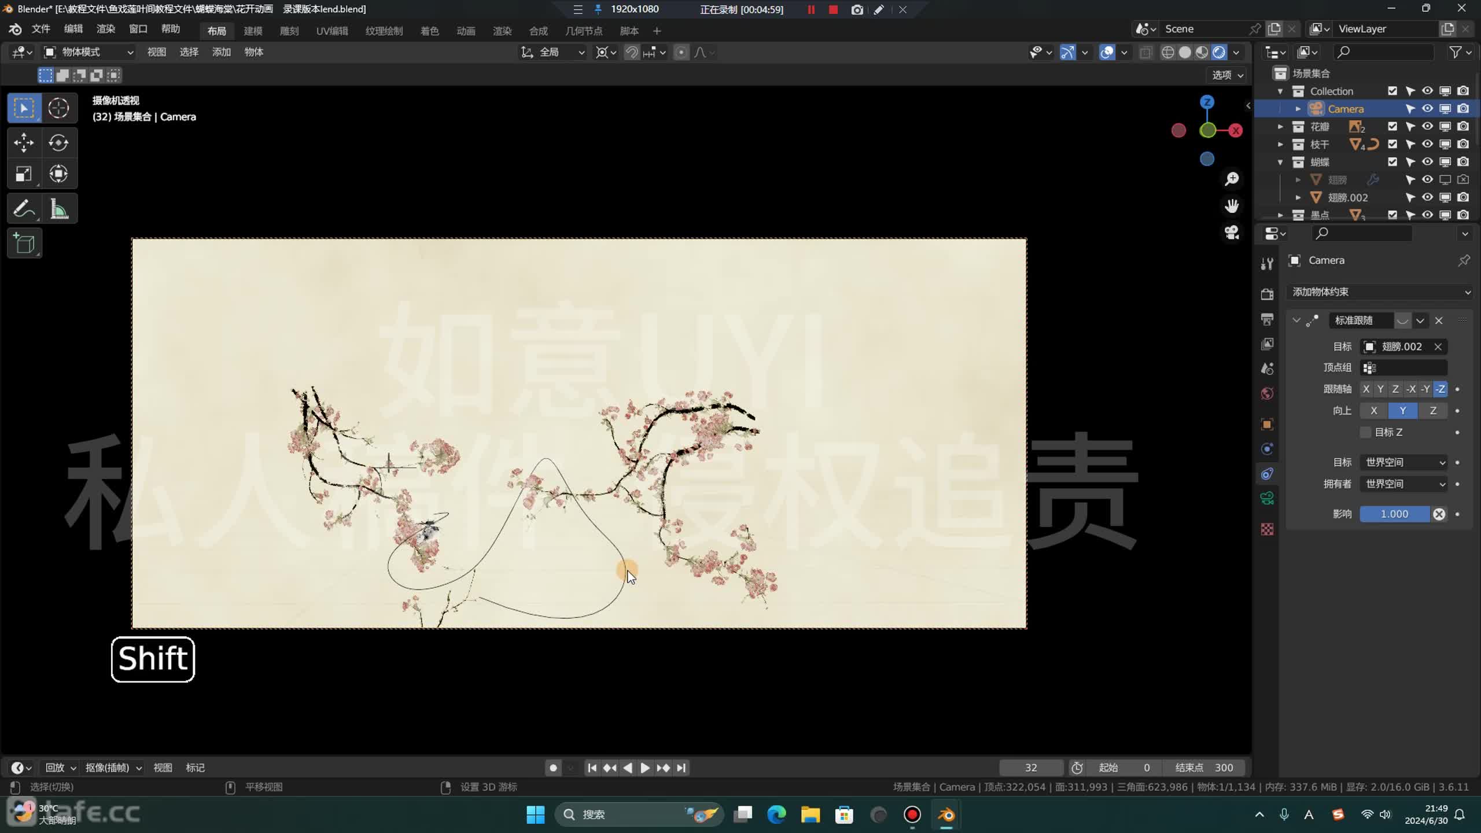The image size is (1481, 833).
Task: Select the Annotate tool
Action: (24, 209)
